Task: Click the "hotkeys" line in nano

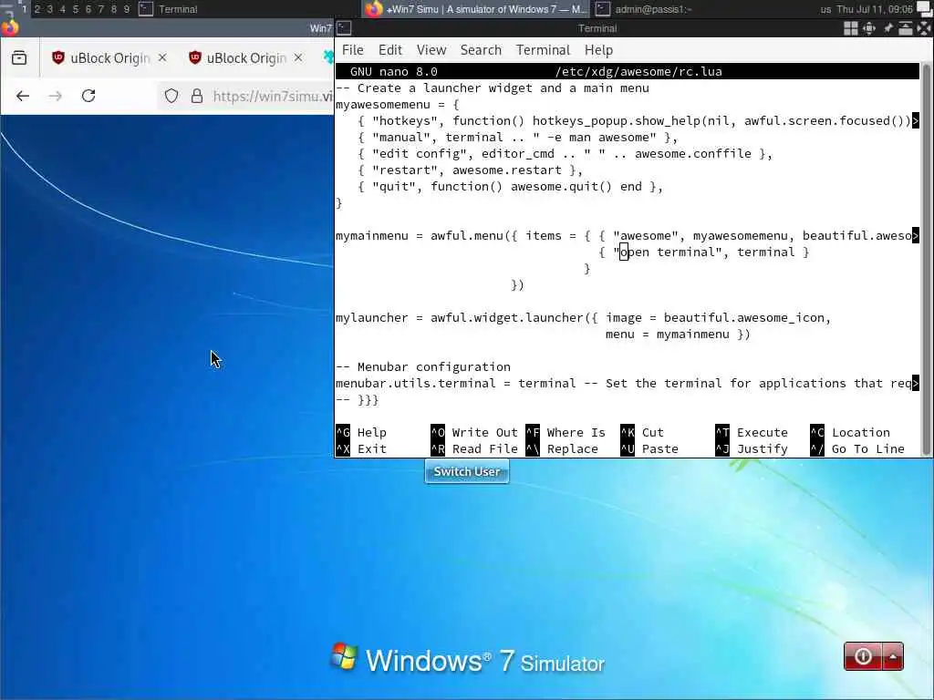Action: (x=628, y=121)
